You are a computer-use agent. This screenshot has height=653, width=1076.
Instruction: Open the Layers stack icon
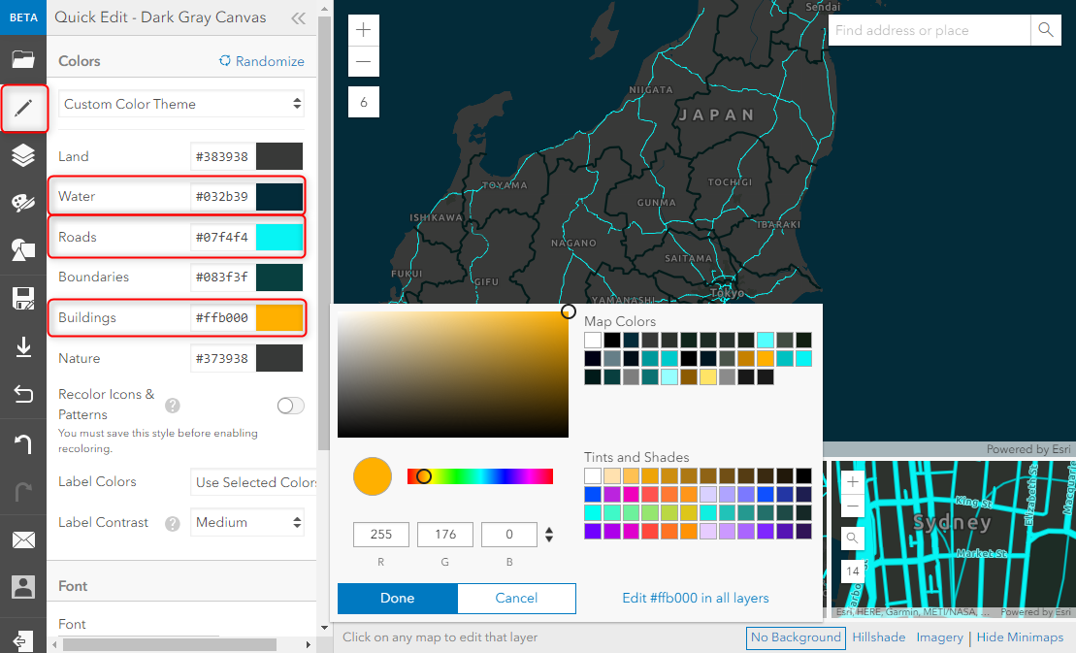coord(23,155)
